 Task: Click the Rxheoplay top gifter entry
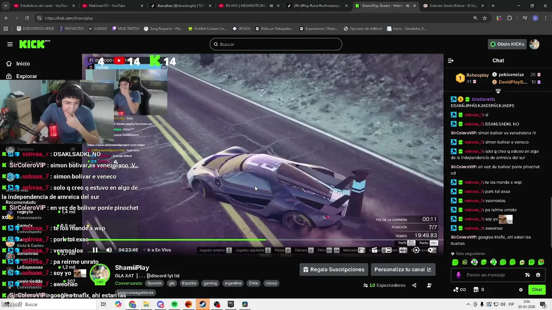click(x=472, y=78)
